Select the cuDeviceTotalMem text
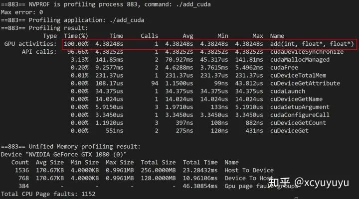This screenshot has width=359, height=199. coord(298,76)
